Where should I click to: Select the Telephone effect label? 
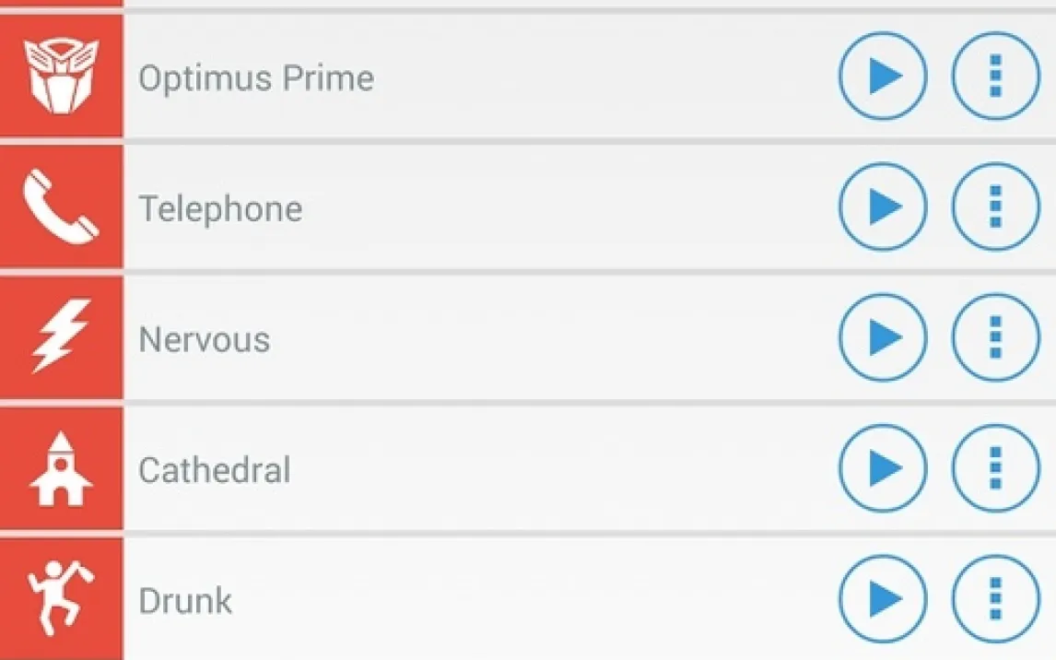point(220,209)
